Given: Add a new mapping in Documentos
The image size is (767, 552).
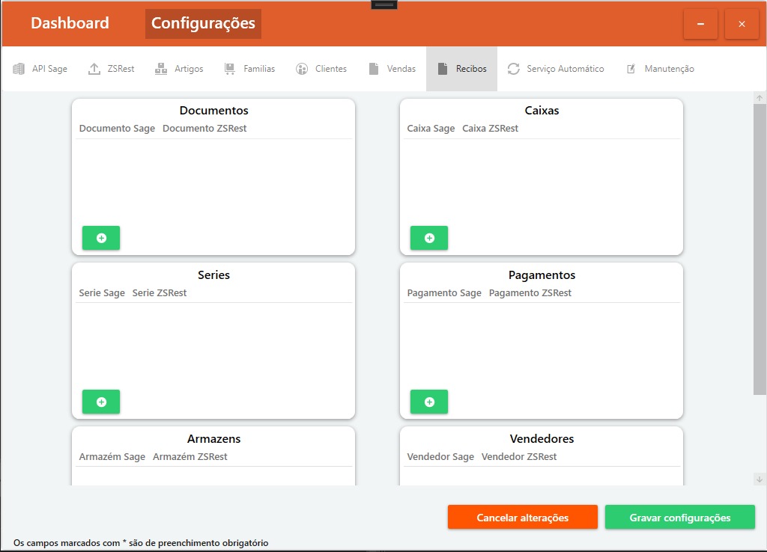Looking at the screenshot, I should click(x=101, y=238).
